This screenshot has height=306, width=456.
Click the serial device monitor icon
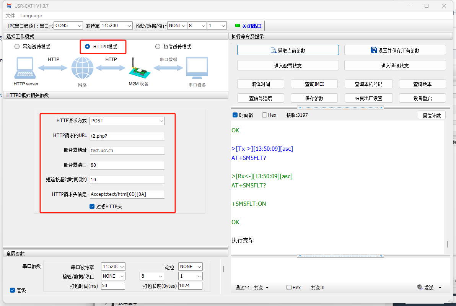click(197, 68)
